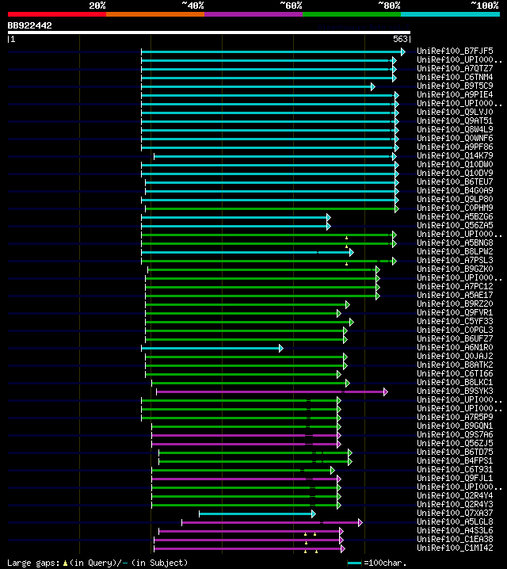Open hit UniRef100_Q8W4L9
The height and width of the screenshot is (569, 507).
pyautogui.click(x=455, y=129)
